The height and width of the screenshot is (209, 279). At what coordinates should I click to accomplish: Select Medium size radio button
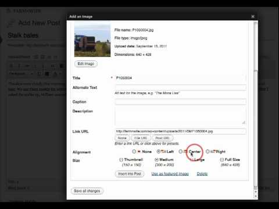(x=156, y=160)
